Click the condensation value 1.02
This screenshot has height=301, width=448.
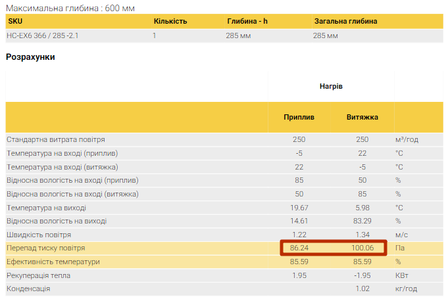click(362, 289)
